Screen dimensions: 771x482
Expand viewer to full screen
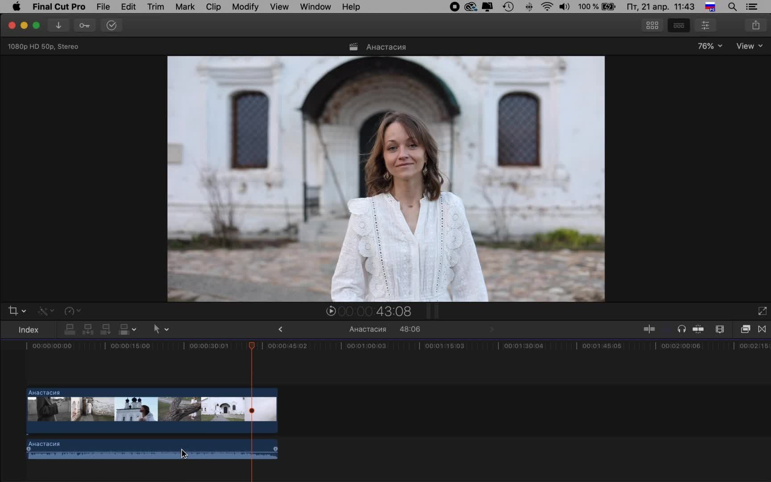(x=762, y=311)
